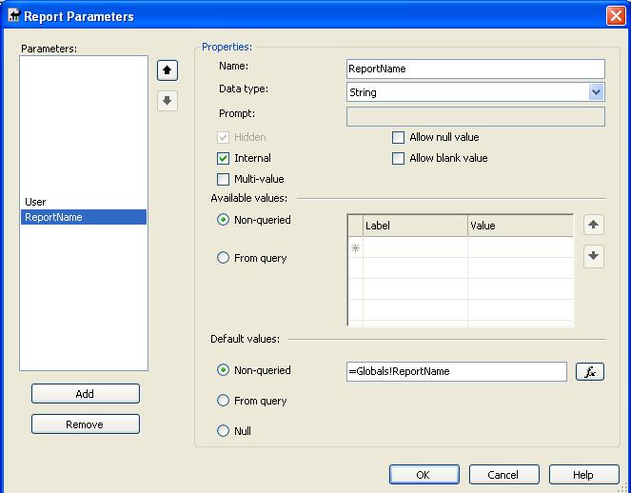Select From query for available values
Image resolution: width=631 pixels, height=493 pixels.
(224, 258)
